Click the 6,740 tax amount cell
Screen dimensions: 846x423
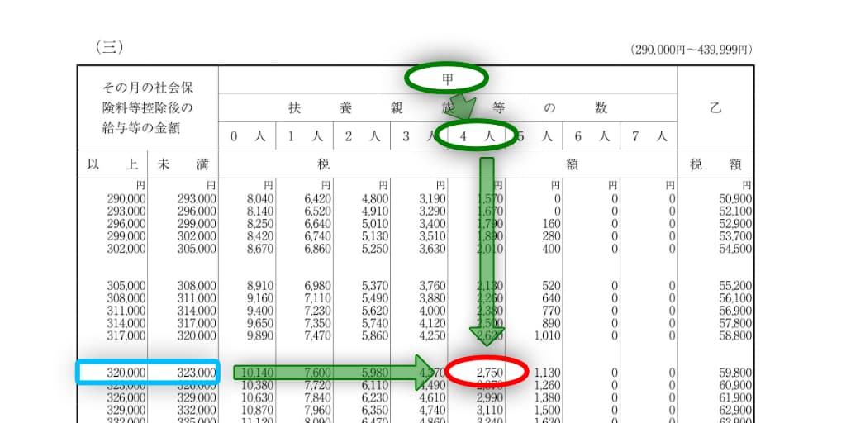pos(317,235)
